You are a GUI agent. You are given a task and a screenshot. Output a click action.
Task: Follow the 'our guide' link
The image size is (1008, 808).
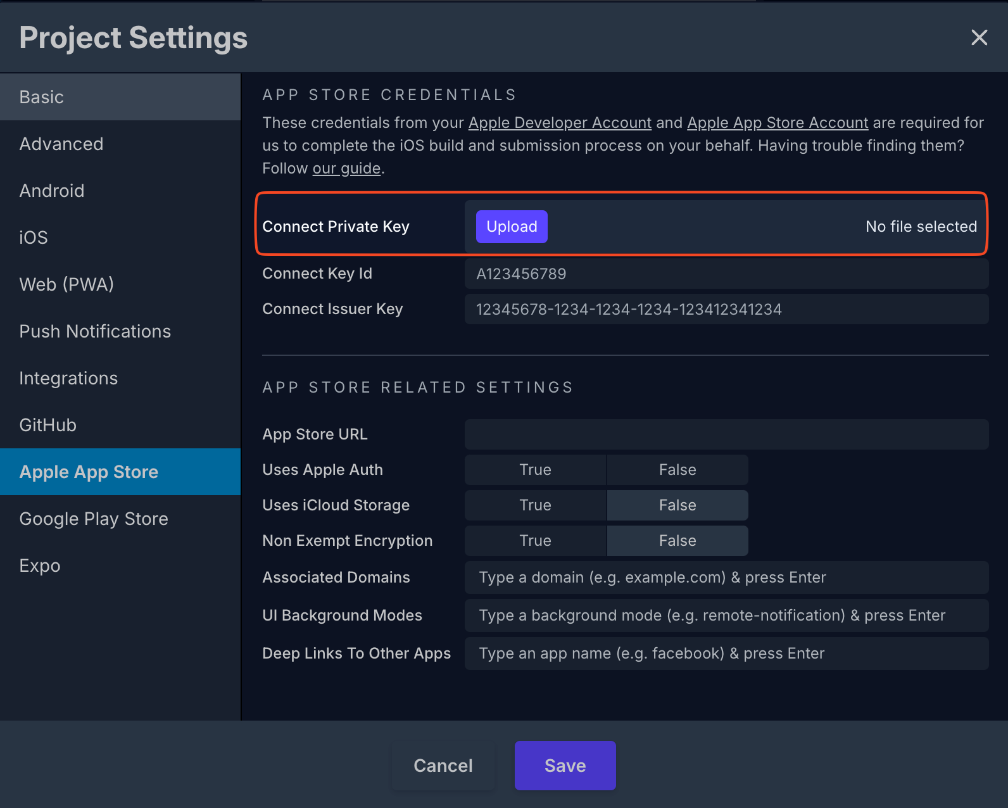coord(346,168)
